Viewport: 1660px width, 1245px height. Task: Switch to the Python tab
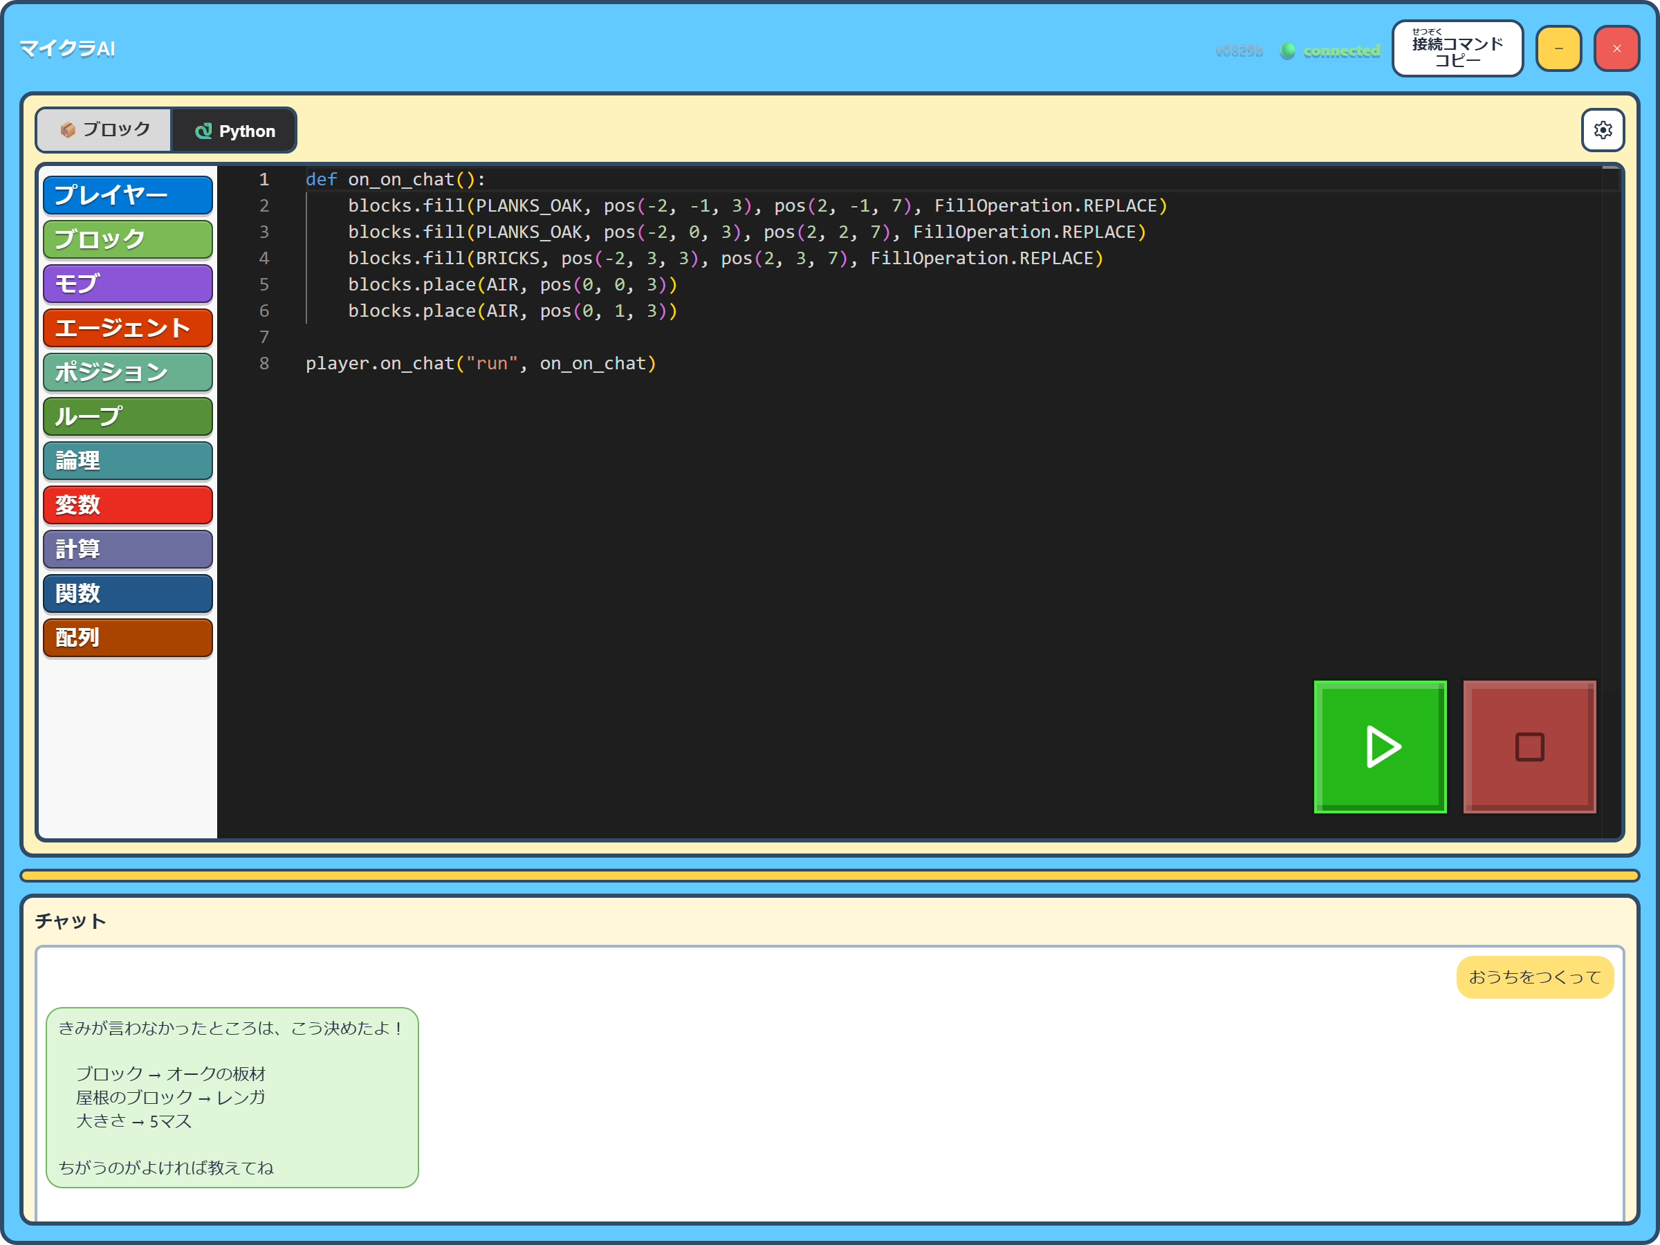point(234,131)
